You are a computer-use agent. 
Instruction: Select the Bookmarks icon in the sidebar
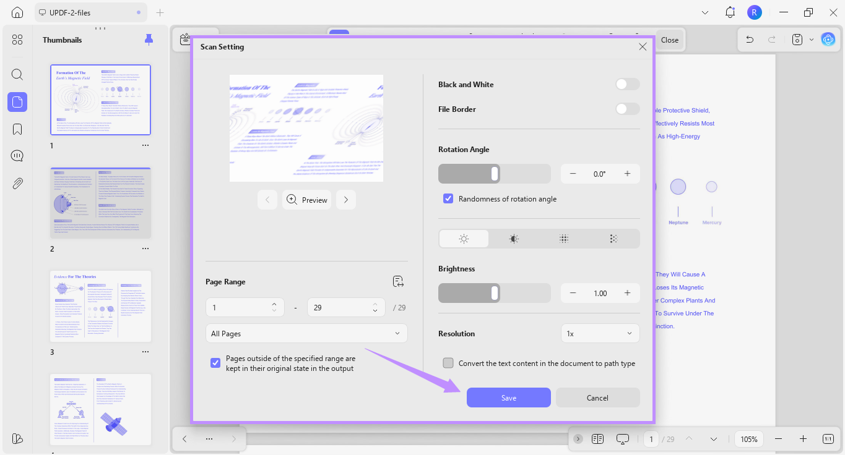pyautogui.click(x=17, y=129)
